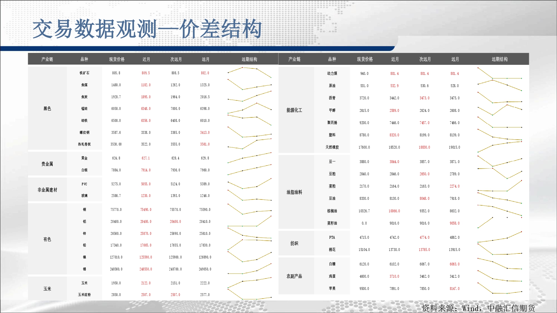
Task: Select the 黑色 industry chain cell
Action: click(x=47, y=109)
